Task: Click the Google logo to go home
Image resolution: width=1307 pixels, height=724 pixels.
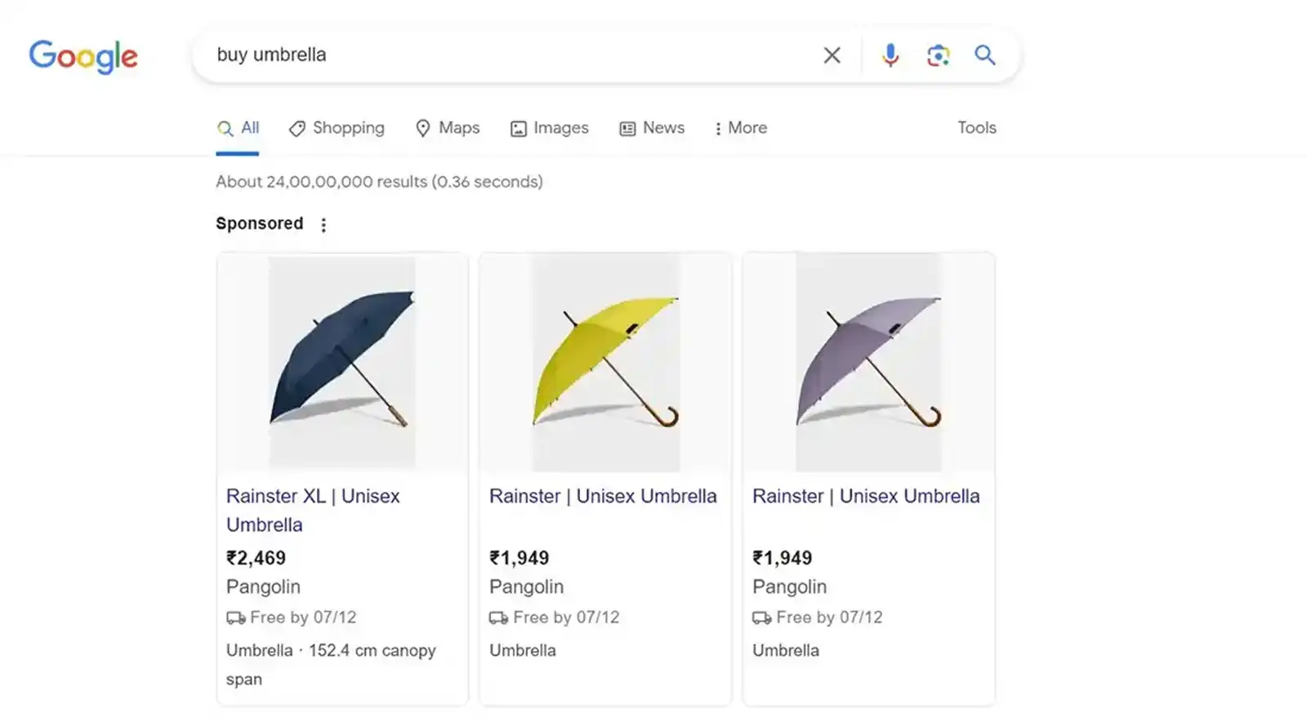Action: tap(83, 56)
